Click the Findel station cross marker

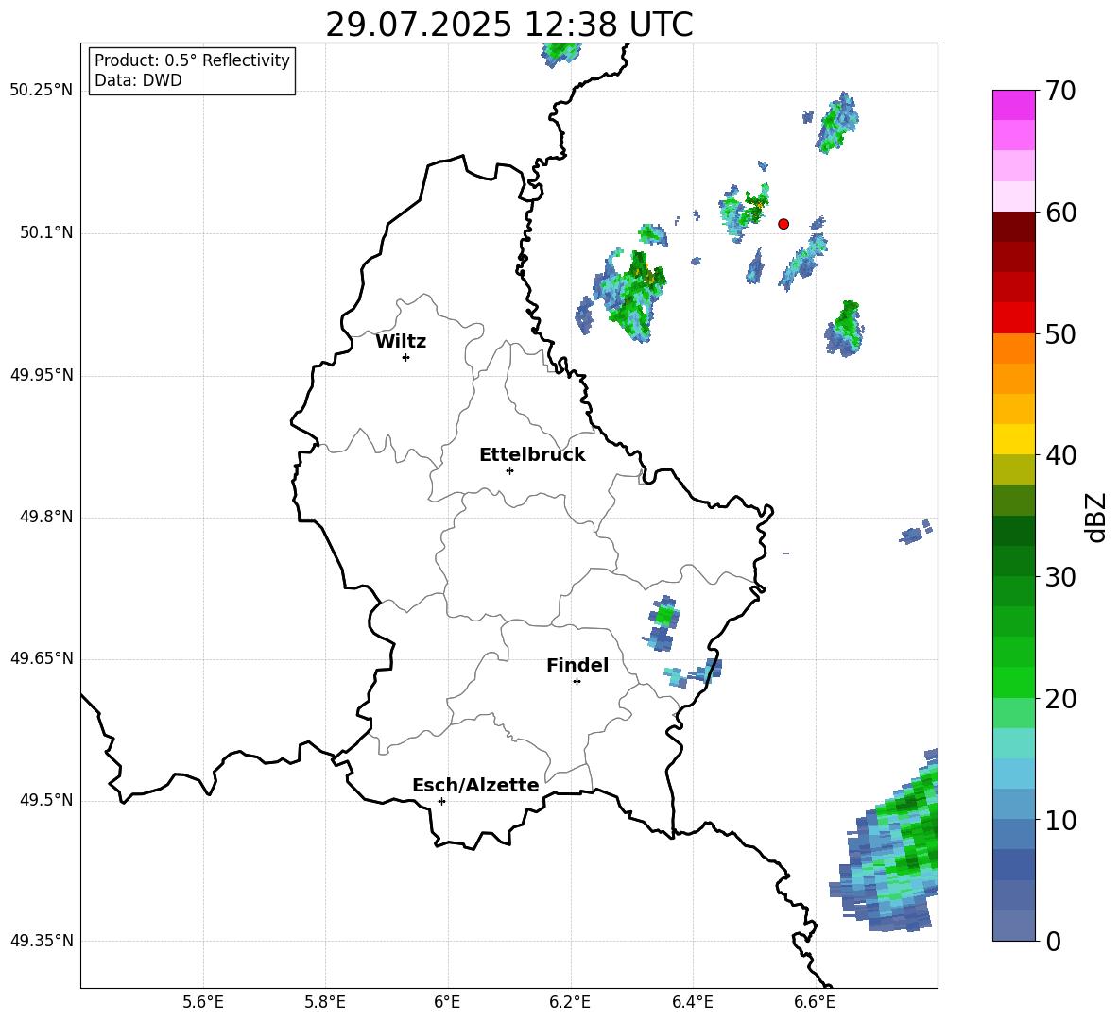577,682
